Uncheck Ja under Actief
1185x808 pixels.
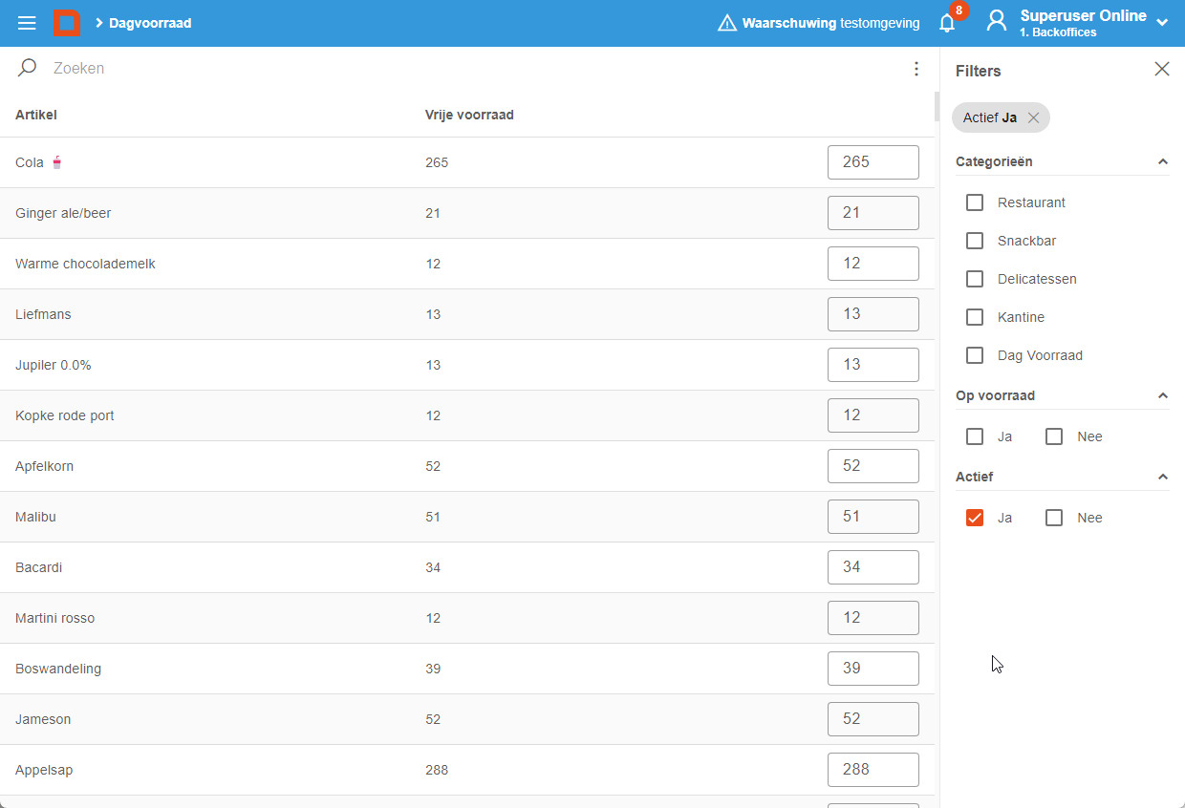[x=975, y=518]
